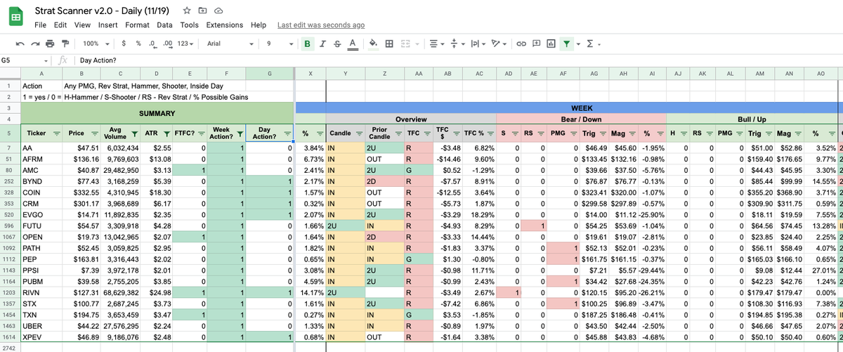Screen dimensions: 843x352
Task: Open the Borders tool
Action: point(390,44)
